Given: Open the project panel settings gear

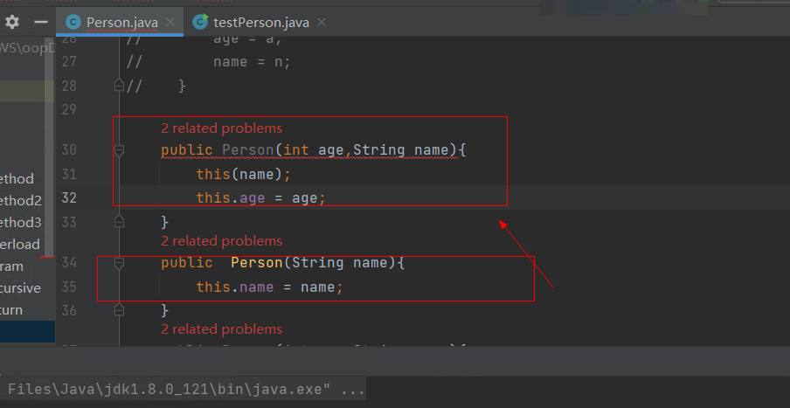Looking at the screenshot, I should pos(12,22).
